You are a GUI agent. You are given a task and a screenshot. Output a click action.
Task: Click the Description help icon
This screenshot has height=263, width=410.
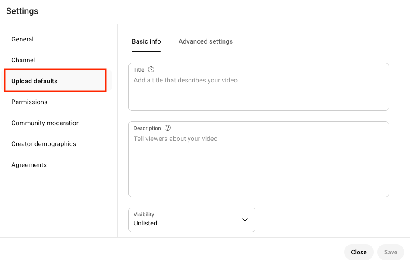click(168, 128)
